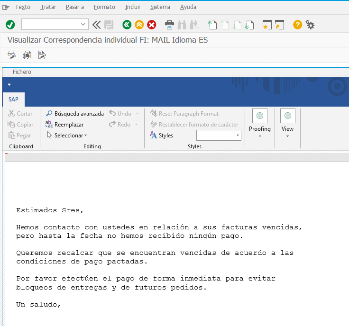Open the Formato menu
This screenshot has width=349, height=326.
104,7
